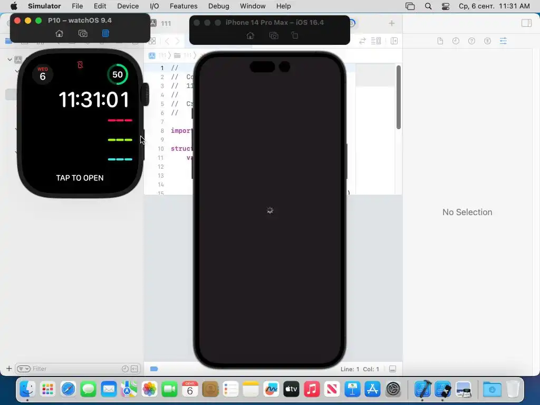Open the navigator filter options dropdown
This screenshot has height=405, width=540.
24,369
